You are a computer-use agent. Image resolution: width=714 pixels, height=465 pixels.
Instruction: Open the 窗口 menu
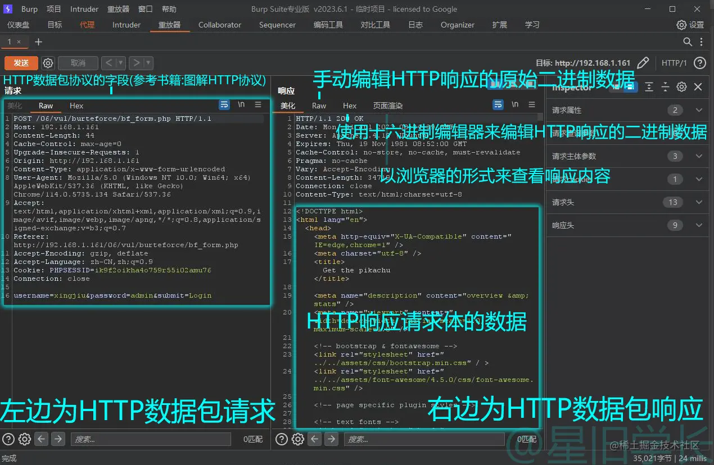tap(146, 9)
